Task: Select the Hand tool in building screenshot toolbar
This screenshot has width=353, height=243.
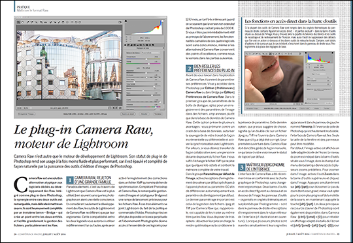Action: click(x=22, y=22)
